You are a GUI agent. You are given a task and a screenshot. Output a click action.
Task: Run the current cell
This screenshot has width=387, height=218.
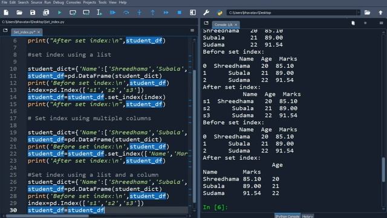coord(73,13)
